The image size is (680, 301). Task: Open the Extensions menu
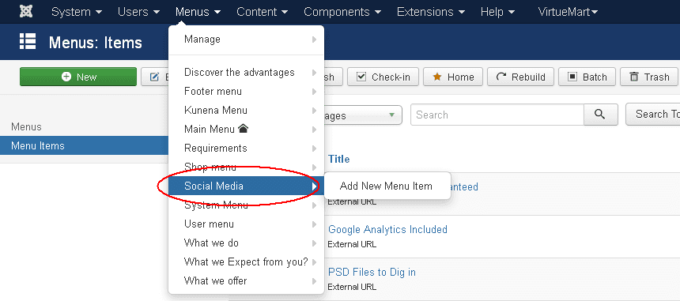[431, 12]
